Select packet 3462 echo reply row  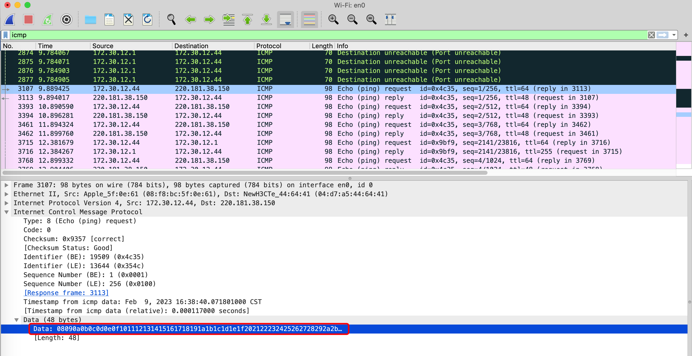338,134
